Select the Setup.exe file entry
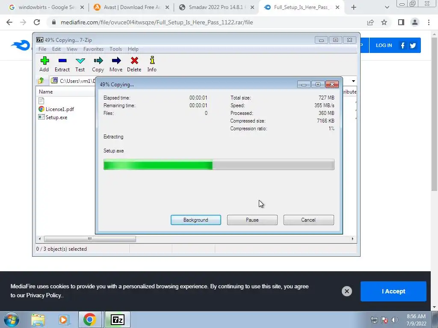Screen dimensions: 438x328 coord(53,117)
